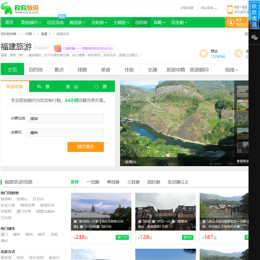This screenshot has height=260, width=260.
Task: Show 四日游 routes filter
Action: tap(154, 182)
